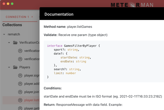Switch to the CONNECTION 1 tab
Image resolution: width=164 pixels, height=110 pixels.
(x=17, y=17)
